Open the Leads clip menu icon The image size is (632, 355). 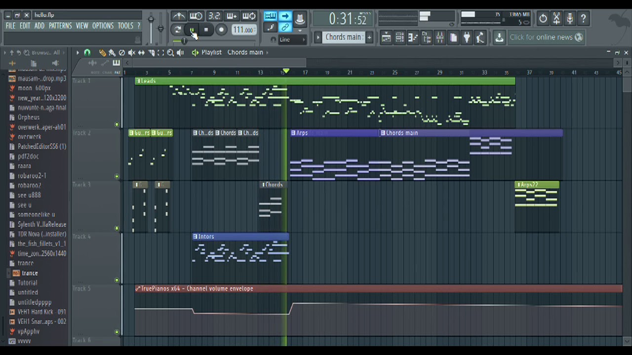[139, 81]
